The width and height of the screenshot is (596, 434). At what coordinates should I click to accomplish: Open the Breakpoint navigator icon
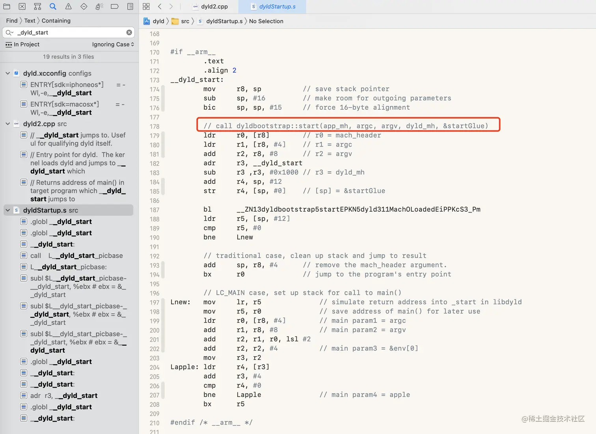point(115,6)
